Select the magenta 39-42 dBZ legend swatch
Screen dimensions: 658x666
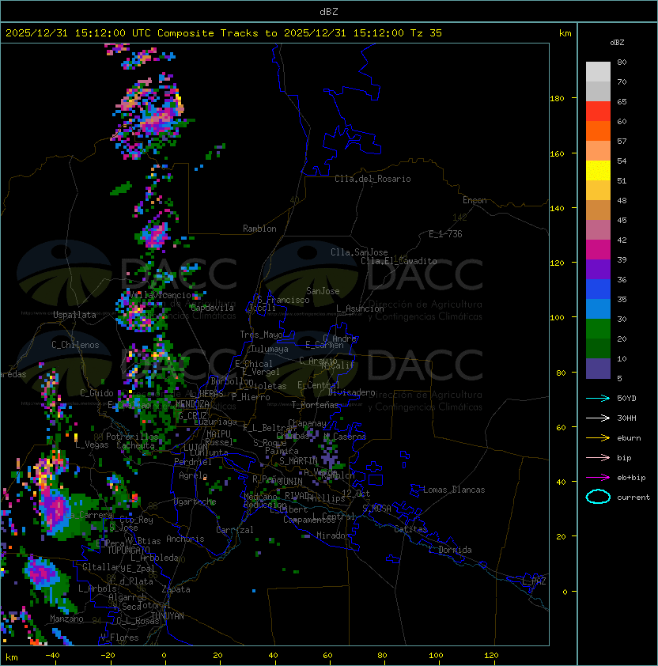coord(598,250)
